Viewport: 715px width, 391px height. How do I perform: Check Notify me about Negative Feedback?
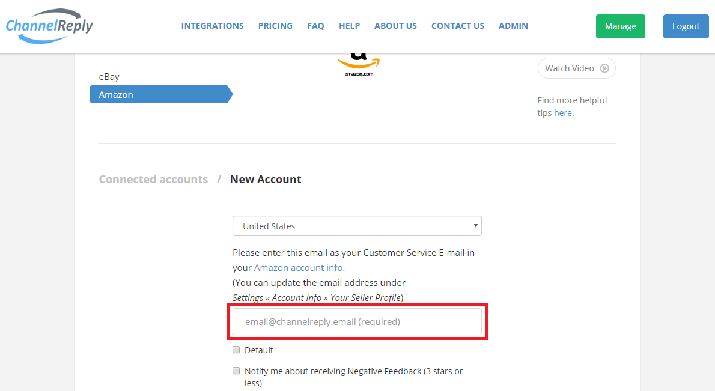click(236, 371)
